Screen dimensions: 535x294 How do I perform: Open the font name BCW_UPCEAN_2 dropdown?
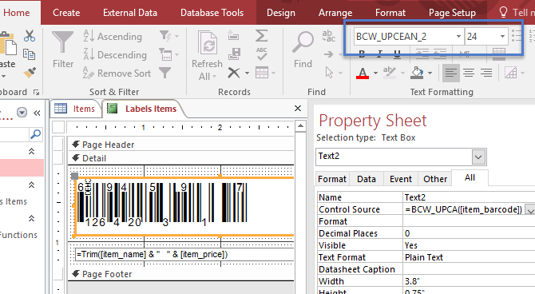click(458, 36)
